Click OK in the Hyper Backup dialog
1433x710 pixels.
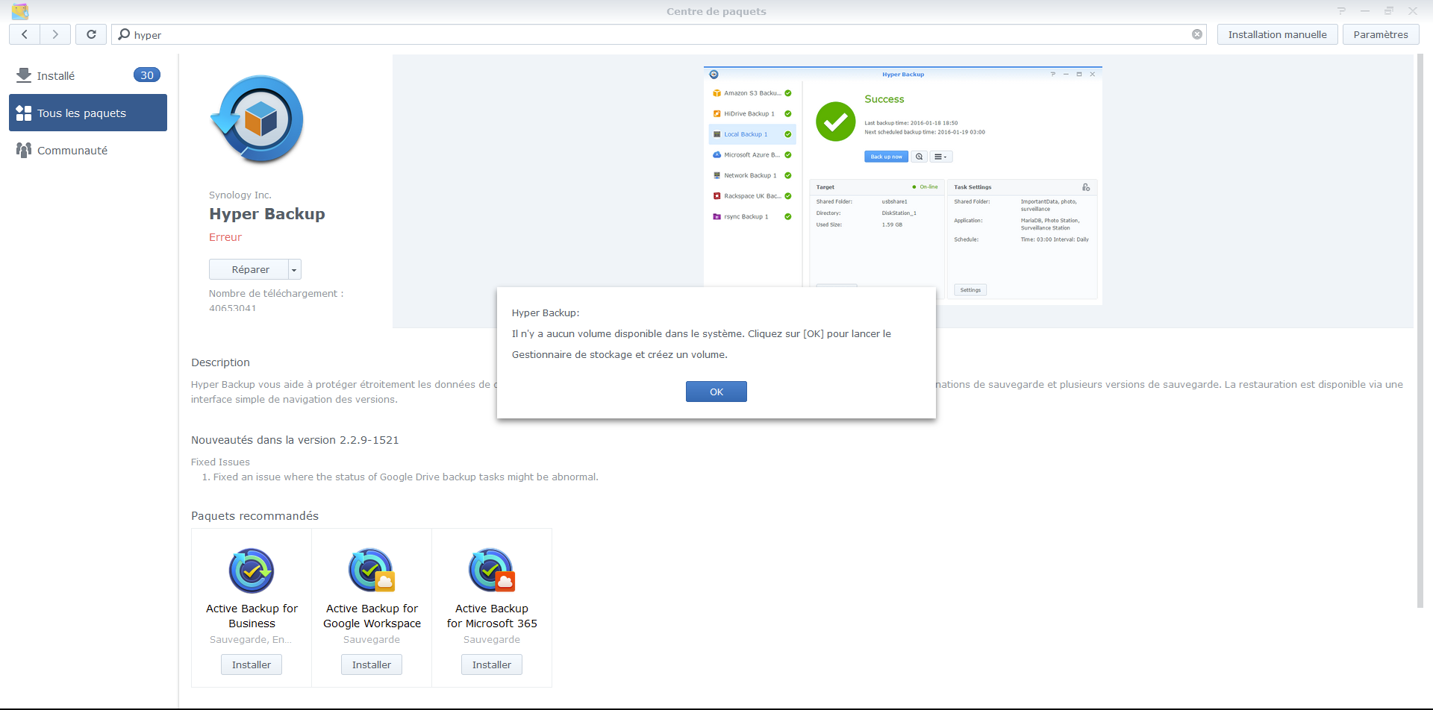tap(716, 392)
